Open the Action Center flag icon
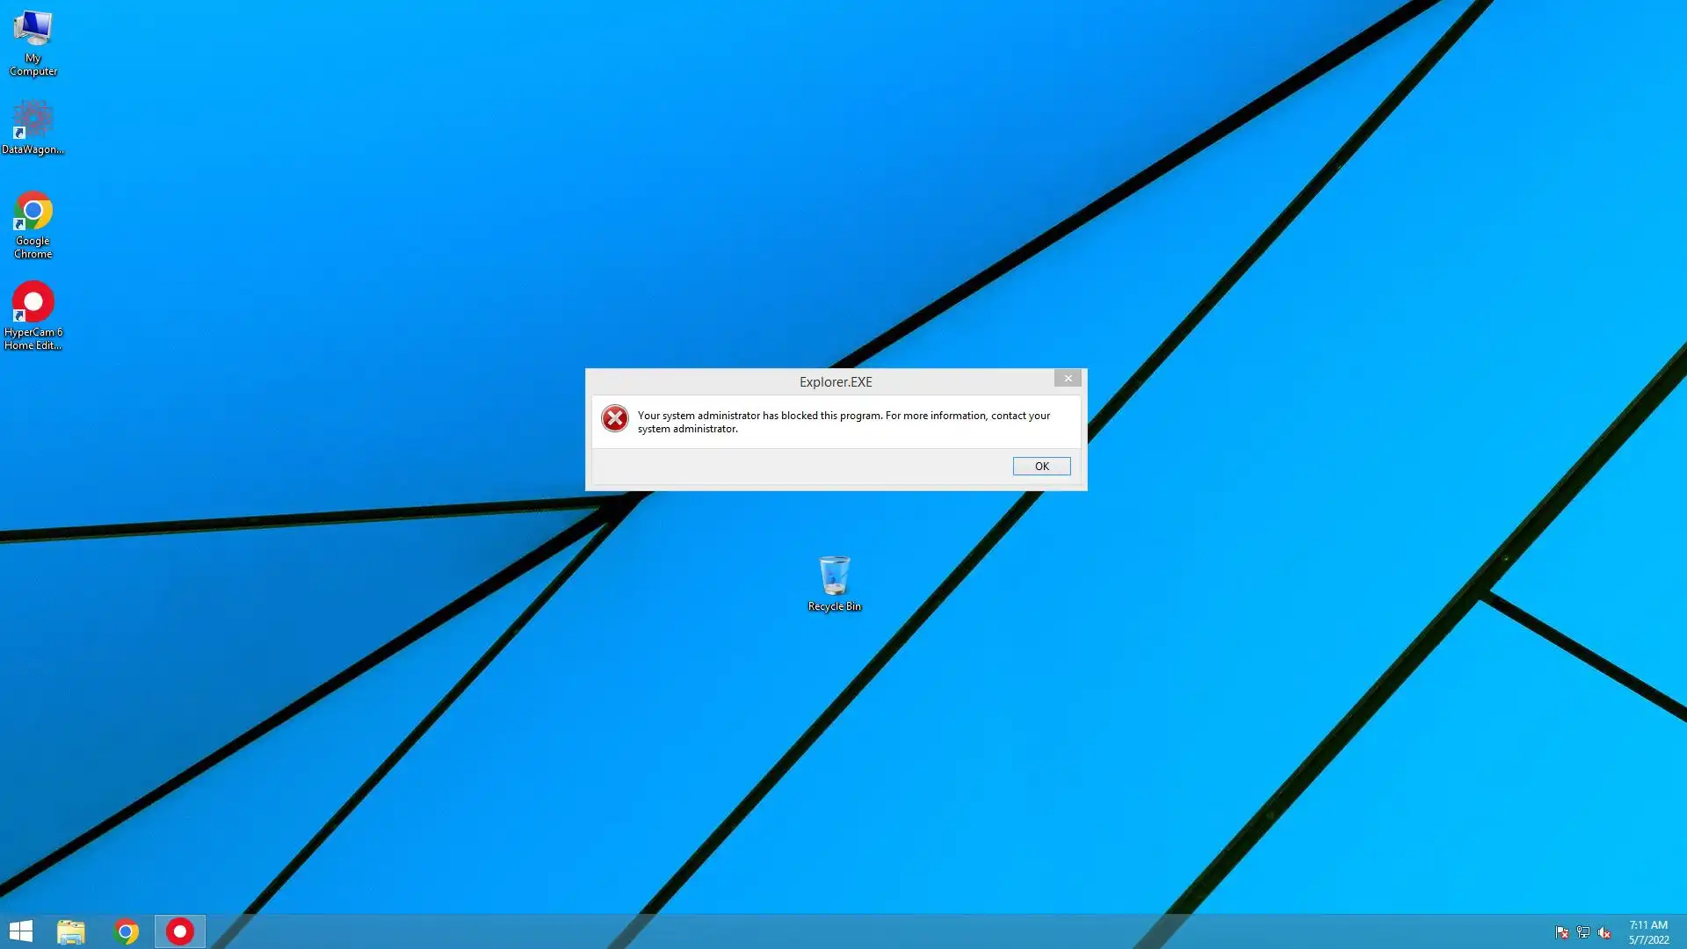The height and width of the screenshot is (949, 1687). point(1562,932)
